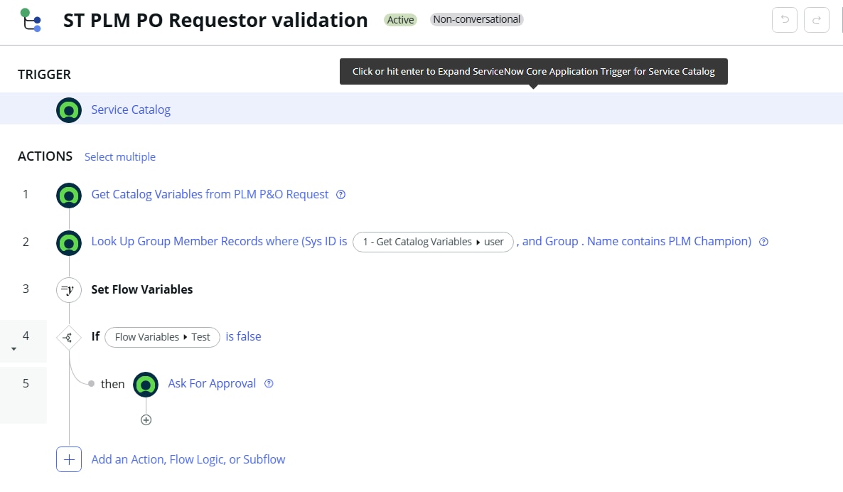Click the Active status badge

(x=400, y=20)
